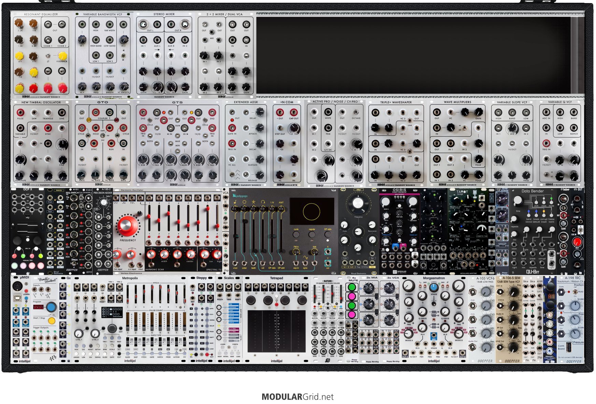This screenshot has height=404, width=596.
Task: Click the GATE IN jack on Extended ADSR
Action: pyautogui.click(x=232, y=128)
